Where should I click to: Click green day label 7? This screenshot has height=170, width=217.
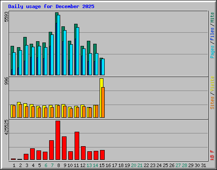pyautogui.click(x=52, y=165)
